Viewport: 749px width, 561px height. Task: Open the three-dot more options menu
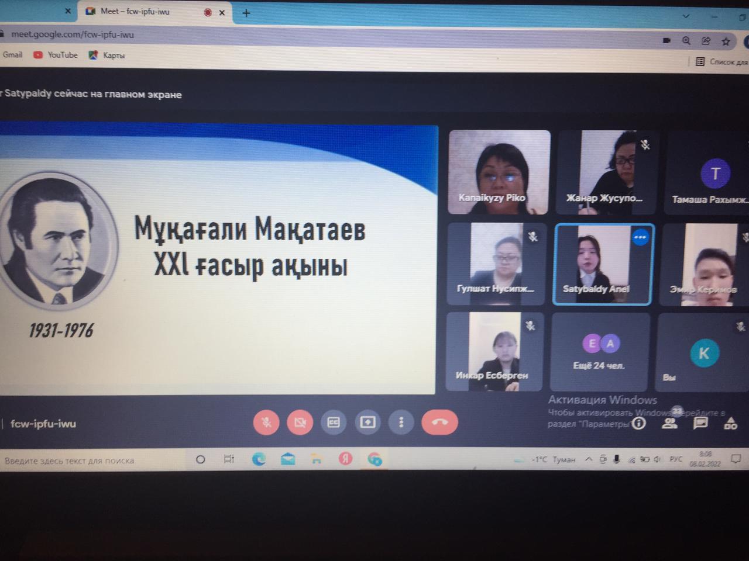click(x=401, y=422)
